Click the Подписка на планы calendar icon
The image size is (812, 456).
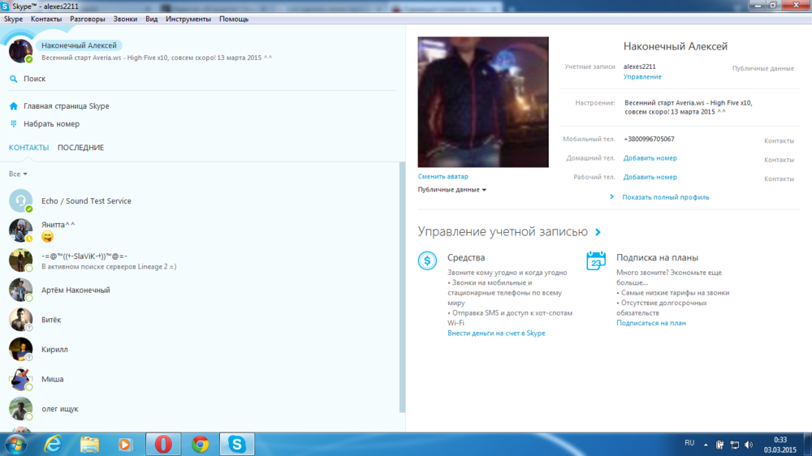point(596,260)
